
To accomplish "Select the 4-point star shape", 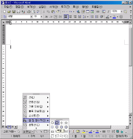I will (62, 123).
